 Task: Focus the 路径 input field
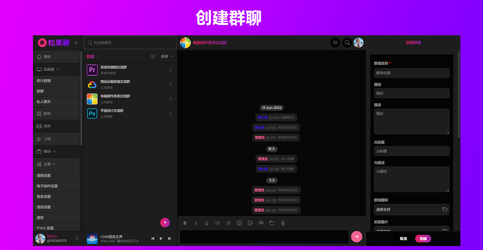(x=411, y=93)
